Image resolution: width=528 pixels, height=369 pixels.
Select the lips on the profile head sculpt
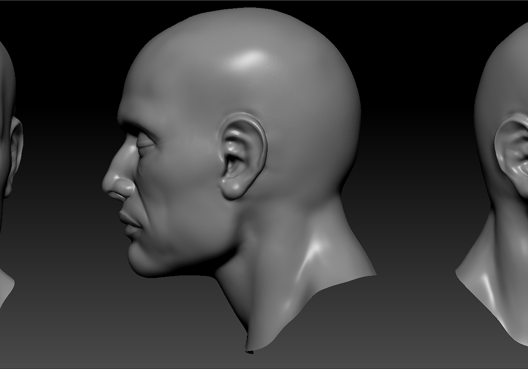(130, 223)
